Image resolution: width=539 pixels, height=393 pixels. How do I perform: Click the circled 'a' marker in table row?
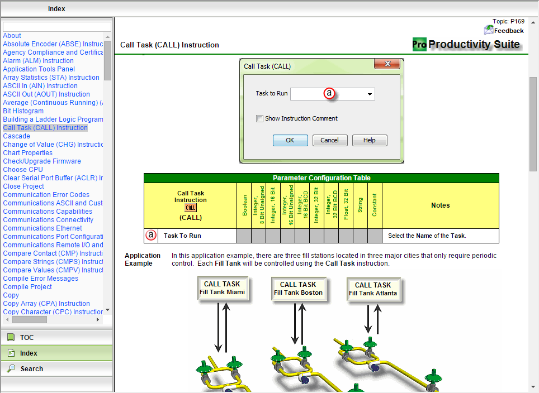point(151,236)
